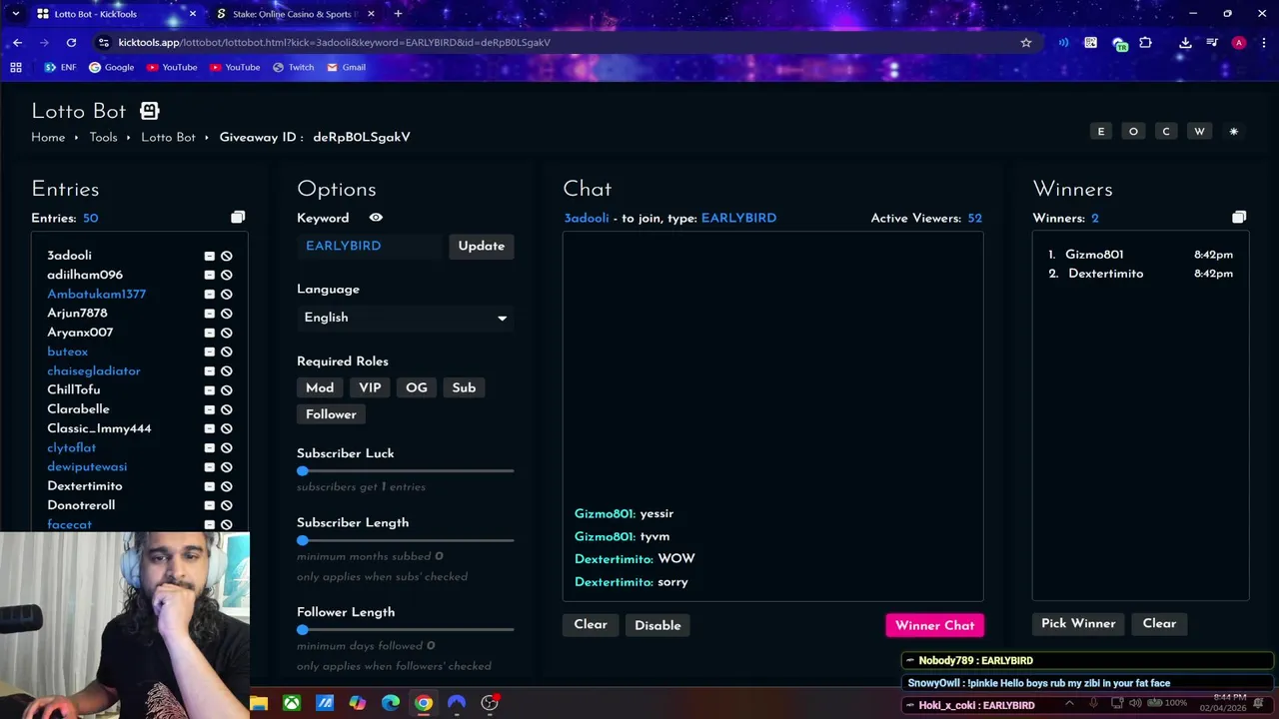Image resolution: width=1279 pixels, height=719 pixels.
Task: Remove entry 3adooli with the minus icon
Action: [x=210, y=256]
